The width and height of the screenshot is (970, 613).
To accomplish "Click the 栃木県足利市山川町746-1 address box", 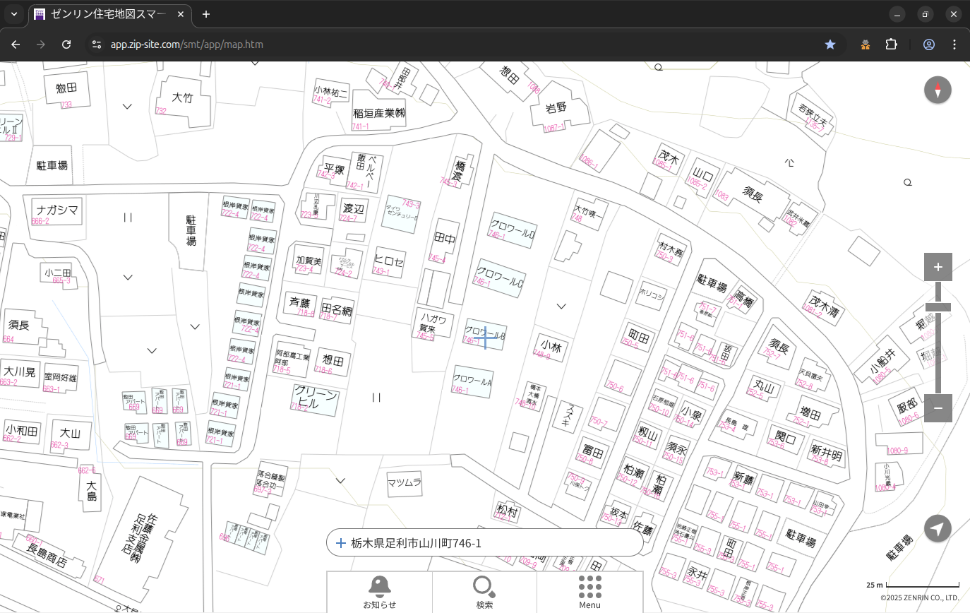I will [484, 543].
